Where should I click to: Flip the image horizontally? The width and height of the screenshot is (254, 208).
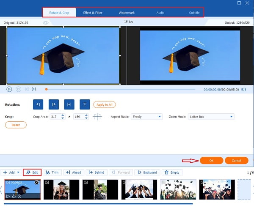[x=69, y=104]
